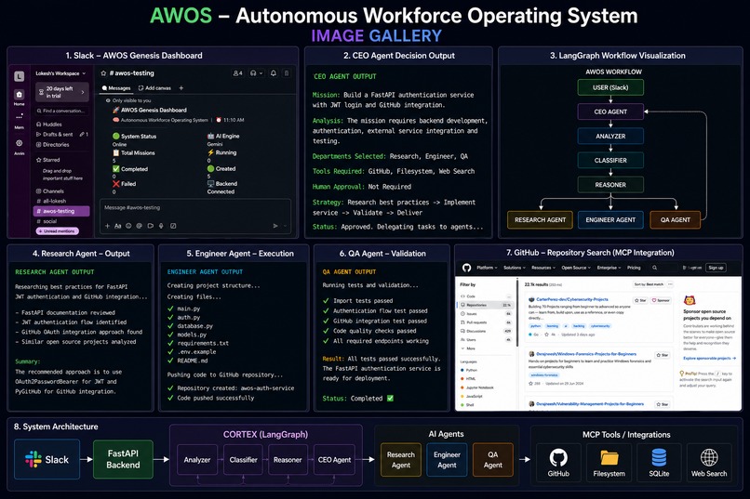This screenshot has width=750, height=499.
Task: Click Find a conversation search field
Action: click(x=62, y=111)
